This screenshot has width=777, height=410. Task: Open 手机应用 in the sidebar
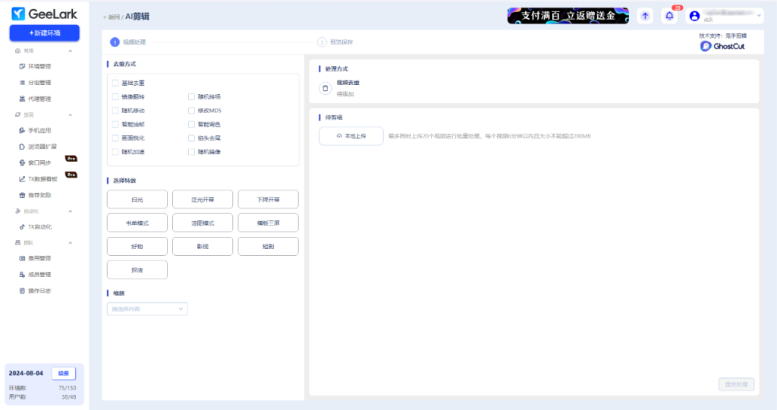[39, 131]
